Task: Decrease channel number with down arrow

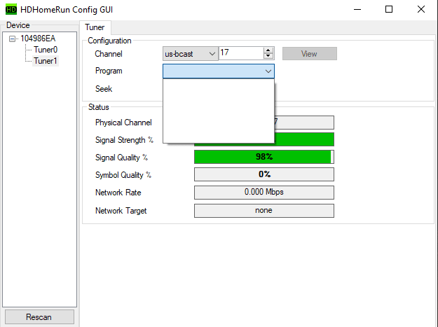Action: (268, 56)
